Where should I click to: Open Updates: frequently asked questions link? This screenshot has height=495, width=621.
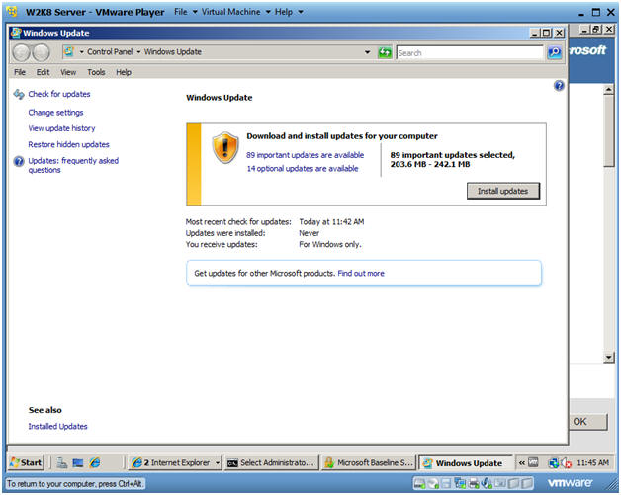pyautogui.click(x=73, y=165)
